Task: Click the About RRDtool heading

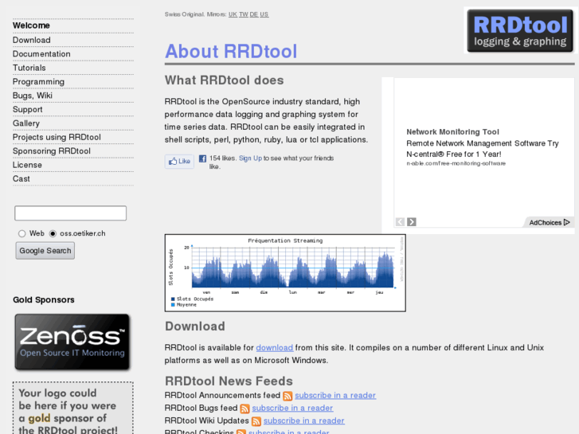Action: click(231, 51)
